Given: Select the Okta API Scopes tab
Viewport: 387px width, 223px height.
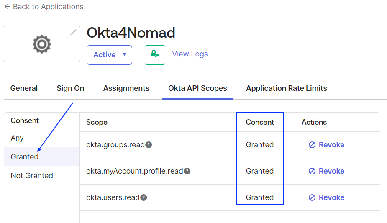Looking at the screenshot, I should tap(197, 88).
